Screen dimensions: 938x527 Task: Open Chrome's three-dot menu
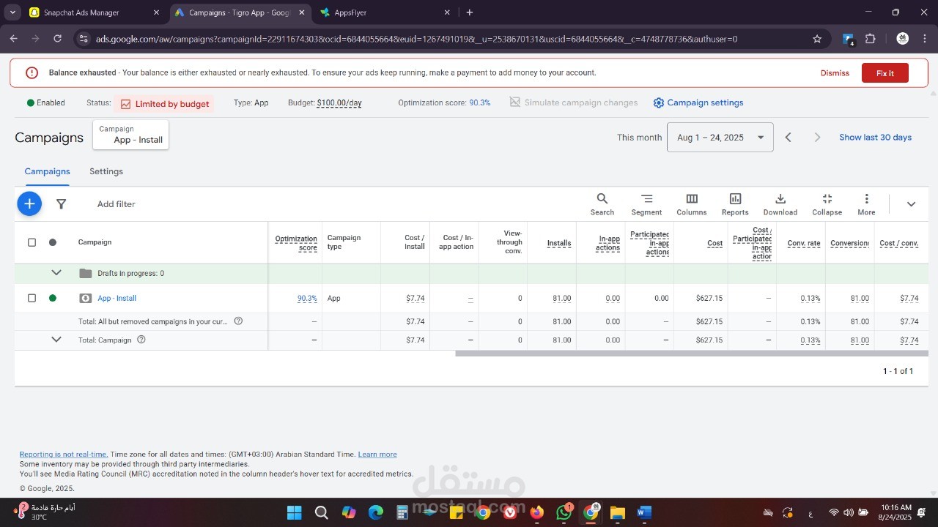[x=925, y=39]
